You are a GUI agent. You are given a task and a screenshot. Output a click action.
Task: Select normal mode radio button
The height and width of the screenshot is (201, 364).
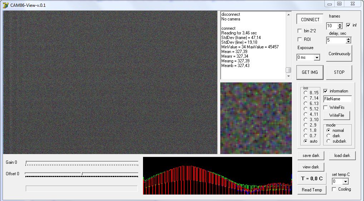[329, 130]
